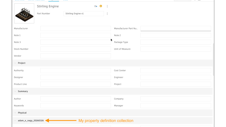The height and width of the screenshot is (127, 226).
Task: Focus the Manufacturer input field
Action: point(75,29)
